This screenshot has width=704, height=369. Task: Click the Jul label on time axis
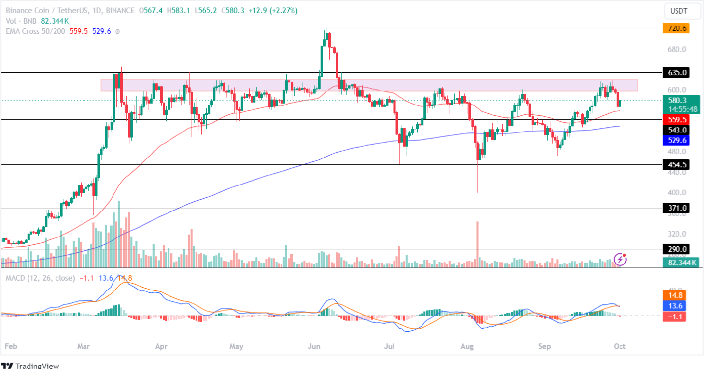pyautogui.click(x=390, y=346)
